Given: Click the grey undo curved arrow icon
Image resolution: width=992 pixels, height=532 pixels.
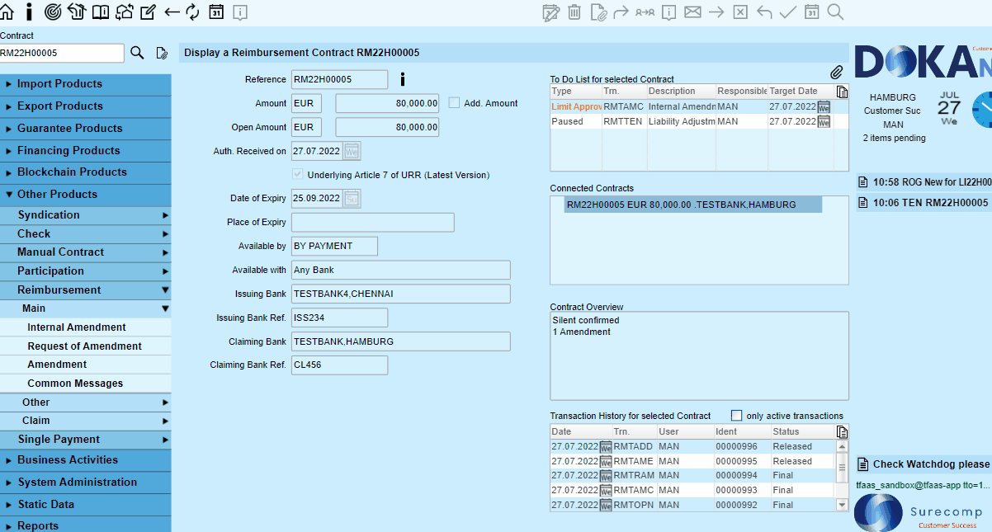Looking at the screenshot, I should click(764, 12).
